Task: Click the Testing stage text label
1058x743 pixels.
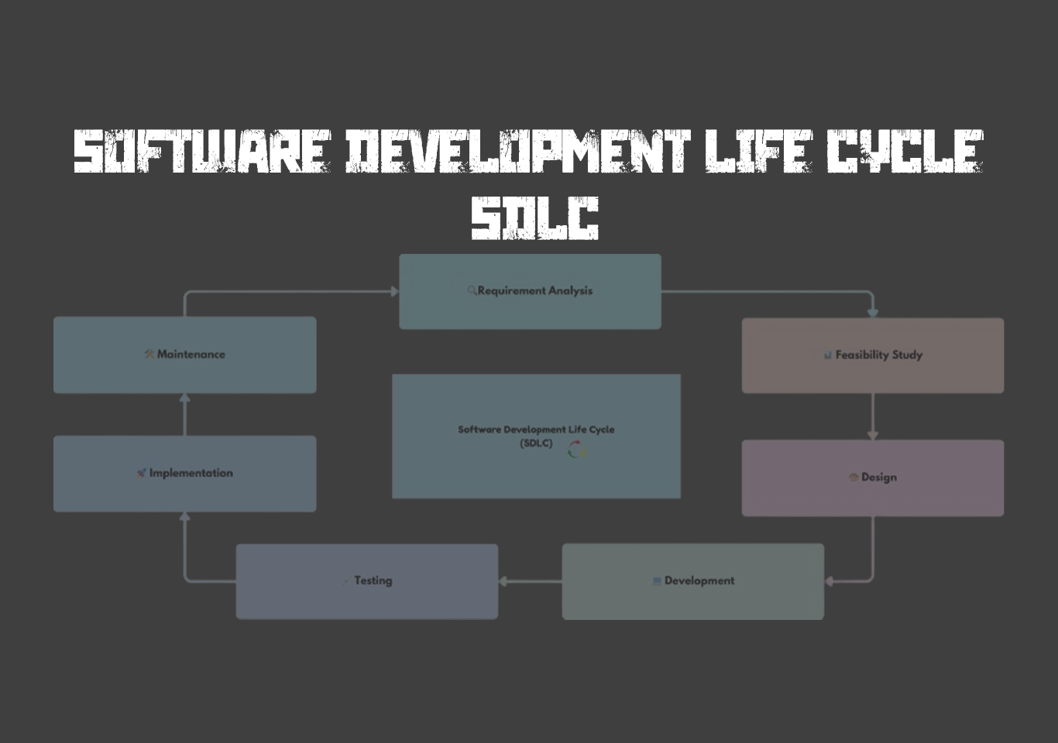Action: [x=373, y=580]
